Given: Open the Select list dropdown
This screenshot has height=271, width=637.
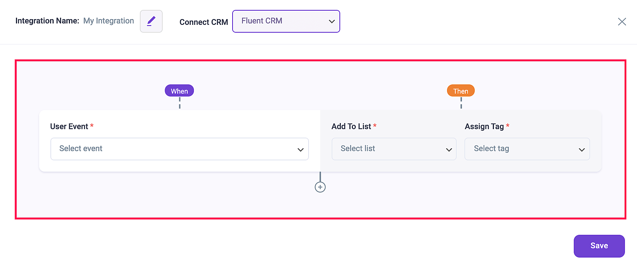Looking at the screenshot, I should (x=394, y=149).
